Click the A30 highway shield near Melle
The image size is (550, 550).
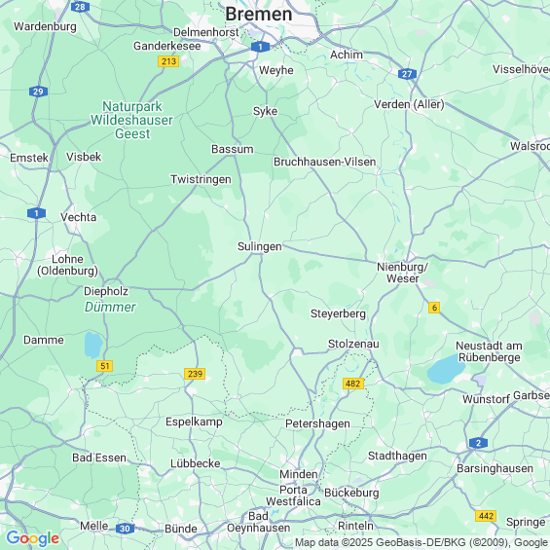coord(125,529)
